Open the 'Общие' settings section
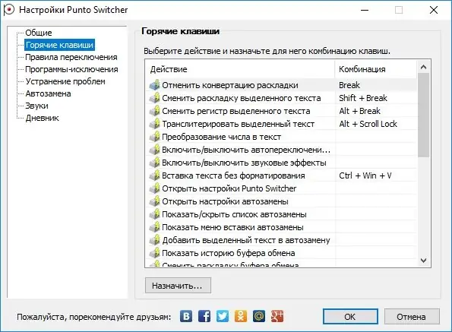 pos(39,33)
